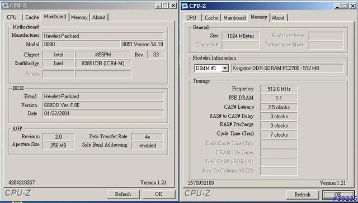Expand the DIMM #1 module dropdown

pos(225,68)
